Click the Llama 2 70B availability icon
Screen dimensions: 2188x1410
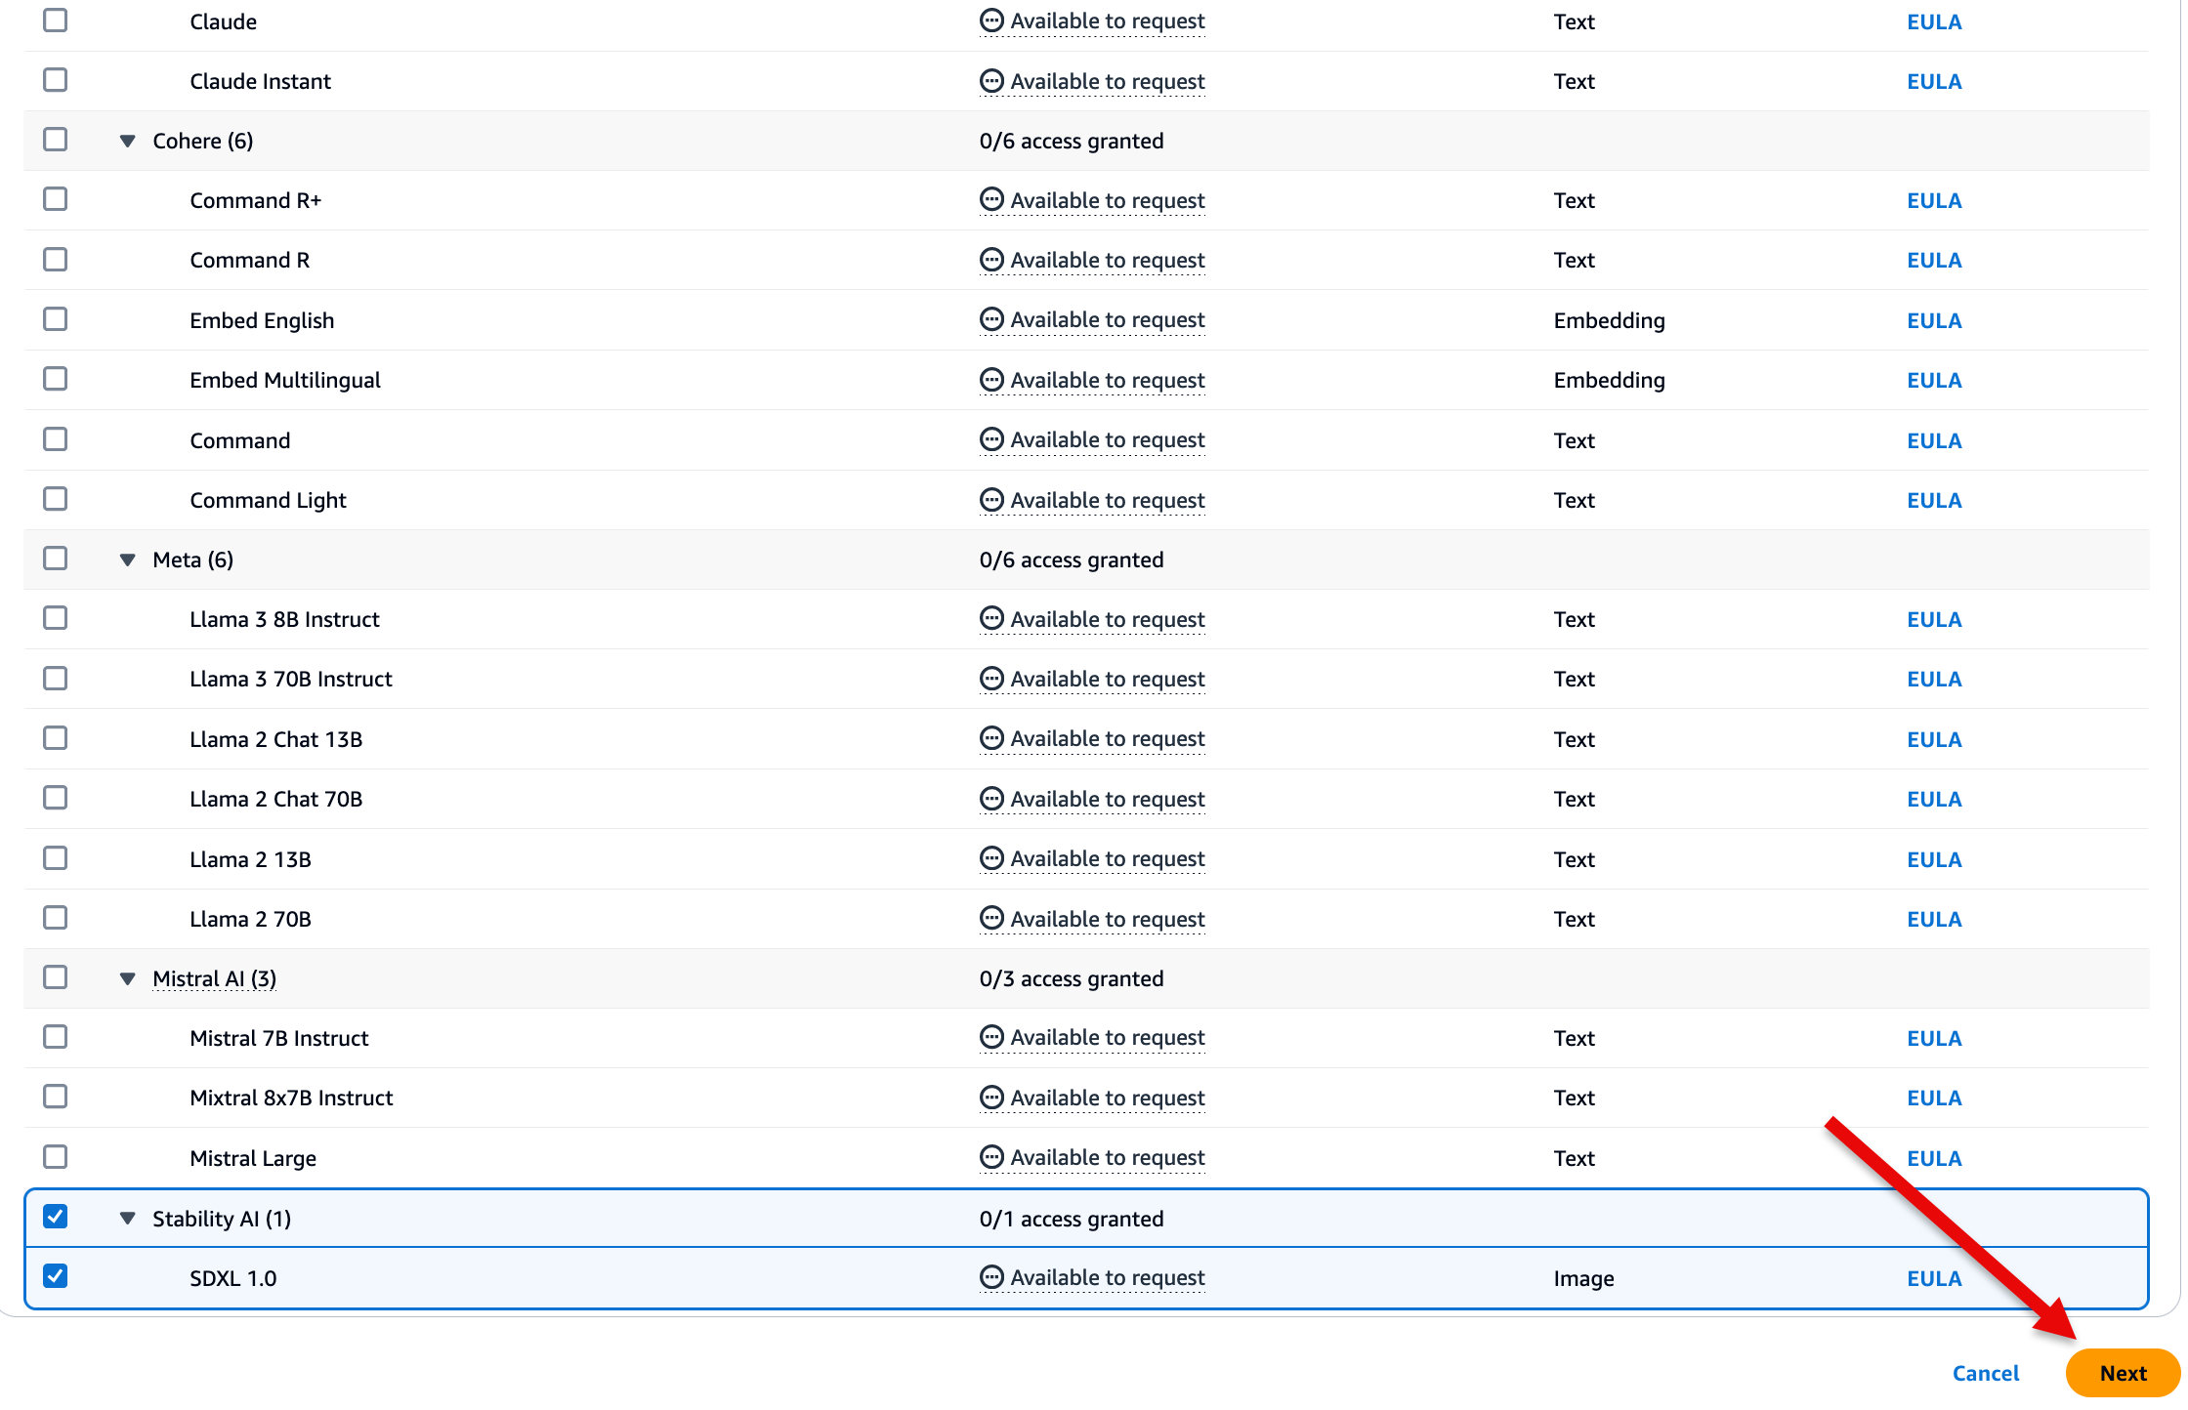click(991, 919)
